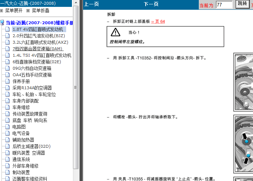Click the page icon beside 采用R134A的空调器

[8, 88]
